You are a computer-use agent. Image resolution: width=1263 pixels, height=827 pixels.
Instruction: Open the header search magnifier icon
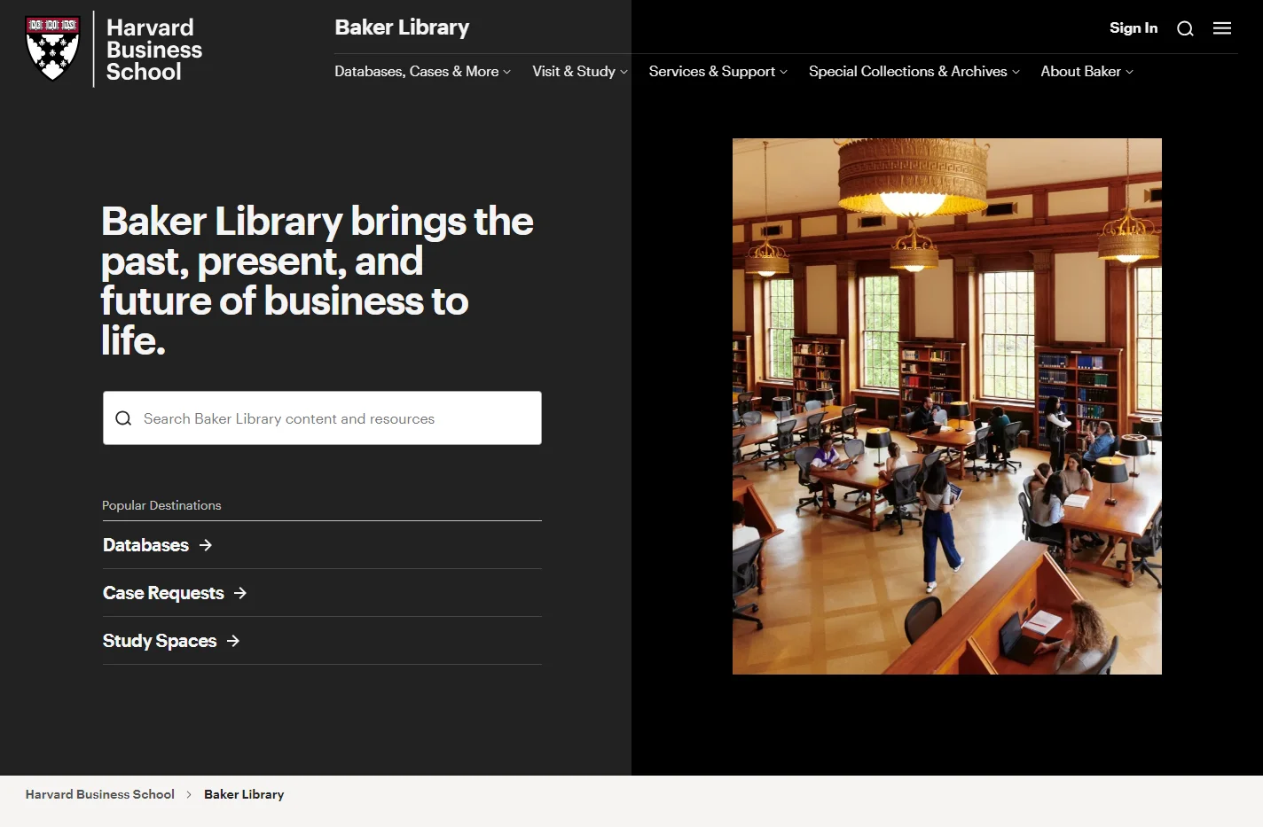(1185, 28)
